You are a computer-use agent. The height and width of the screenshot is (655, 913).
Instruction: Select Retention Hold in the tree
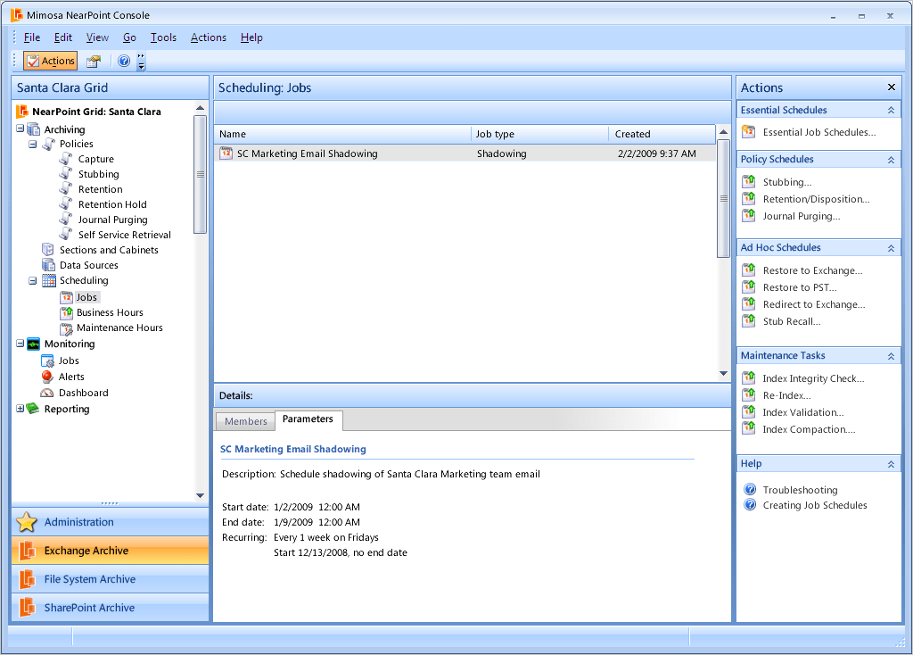tap(112, 204)
